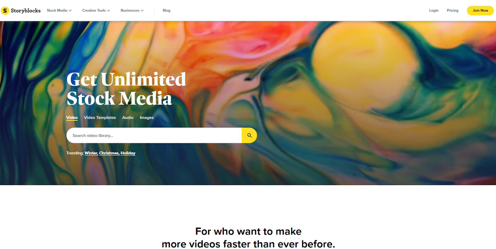Open the Businesses dropdown chevron
Image resolution: width=496 pixels, height=249 pixels.
[142, 11]
